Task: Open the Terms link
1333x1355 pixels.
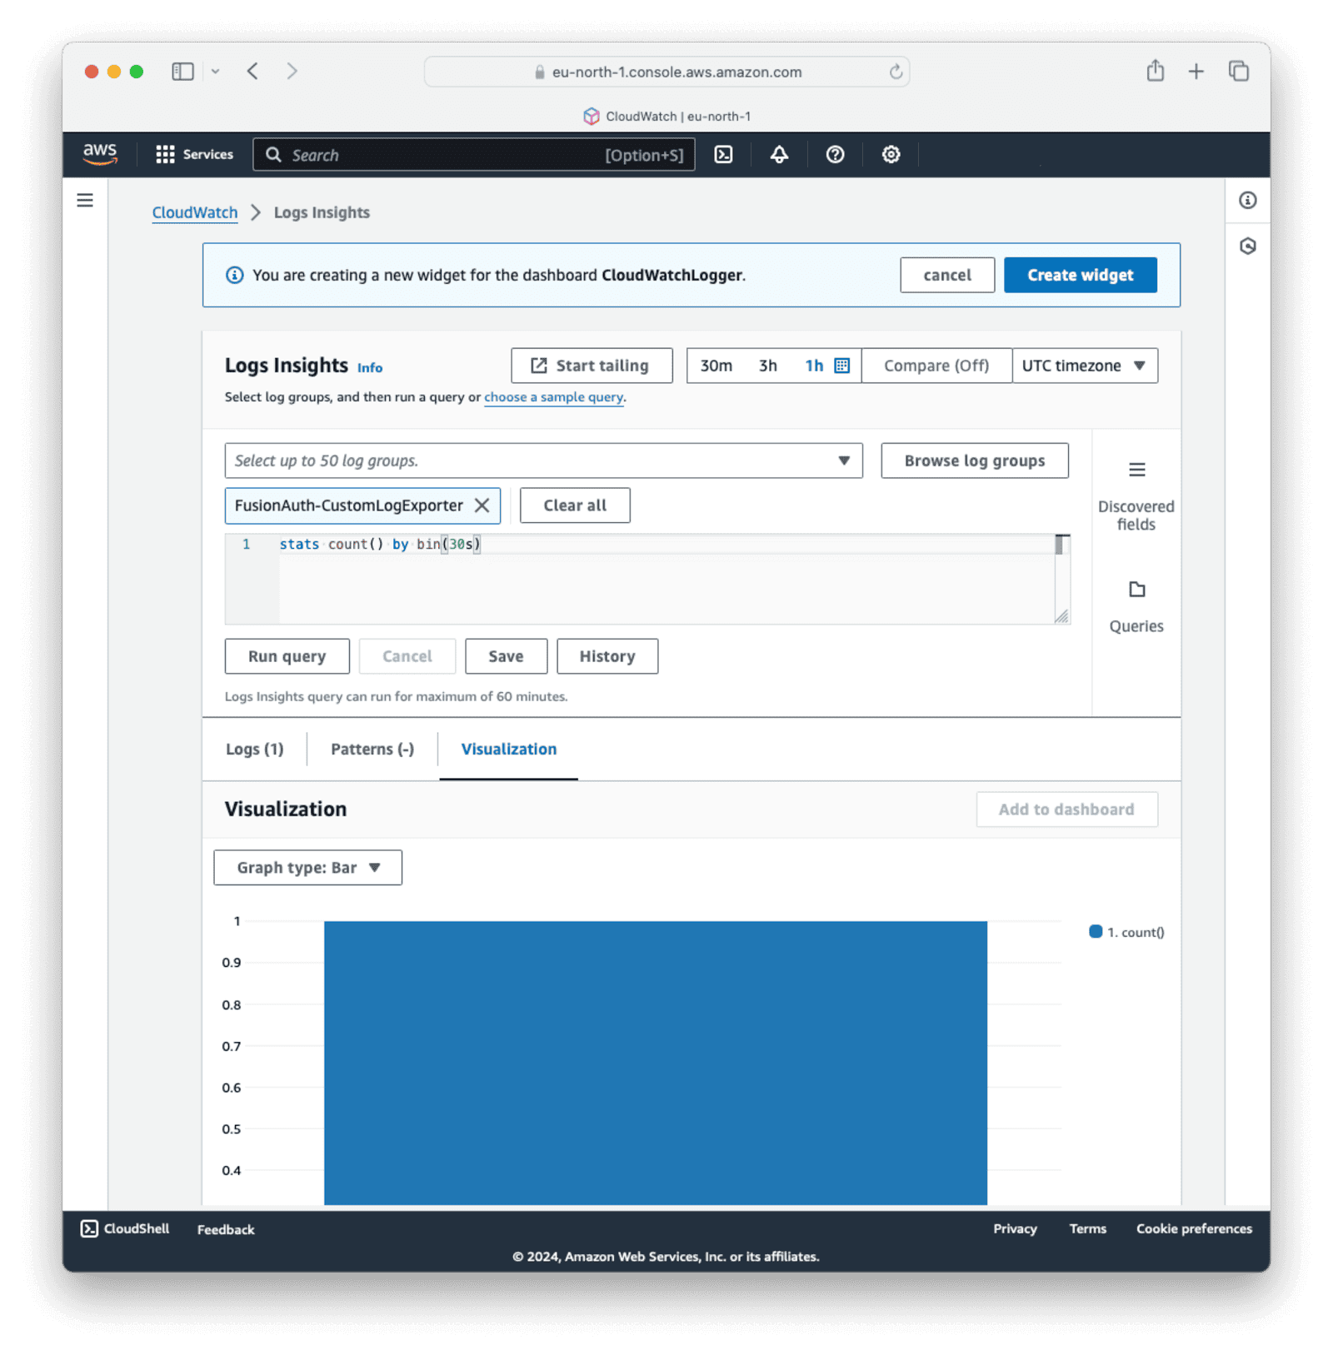Action: (1087, 1228)
